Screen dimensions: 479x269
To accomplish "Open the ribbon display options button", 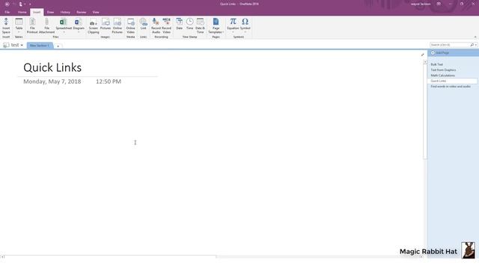I will tap(439, 4).
